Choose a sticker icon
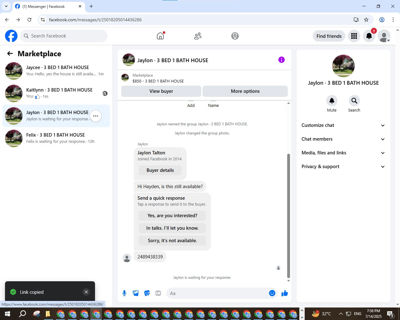Screen dimensions: 400x320 tap(147, 293)
